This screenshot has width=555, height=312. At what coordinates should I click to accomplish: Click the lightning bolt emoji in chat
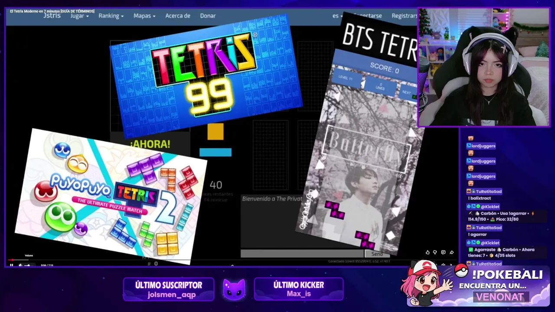[533, 213]
